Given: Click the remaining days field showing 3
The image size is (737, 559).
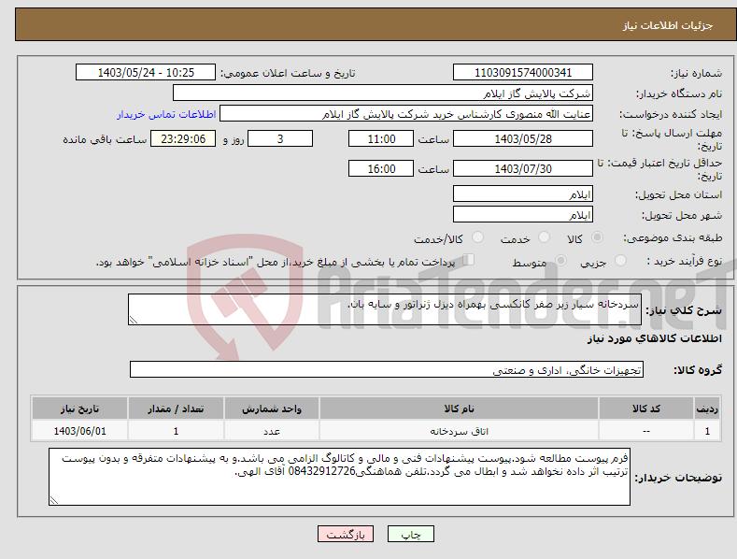Looking at the screenshot, I should click(280, 138).
